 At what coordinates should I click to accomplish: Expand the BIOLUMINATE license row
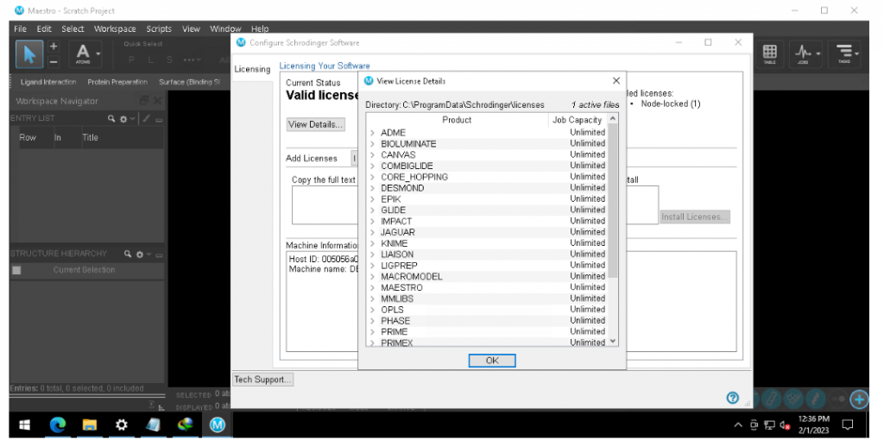click(x=372, y=144)
